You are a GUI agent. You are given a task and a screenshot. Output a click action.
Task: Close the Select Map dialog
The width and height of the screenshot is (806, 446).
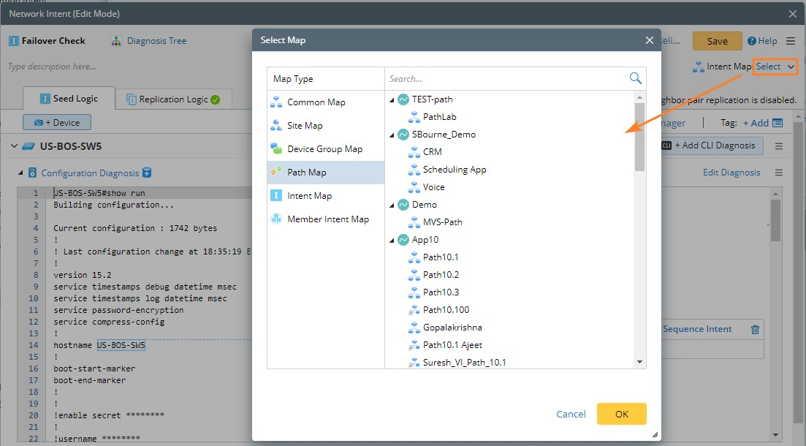pos(649,40)
